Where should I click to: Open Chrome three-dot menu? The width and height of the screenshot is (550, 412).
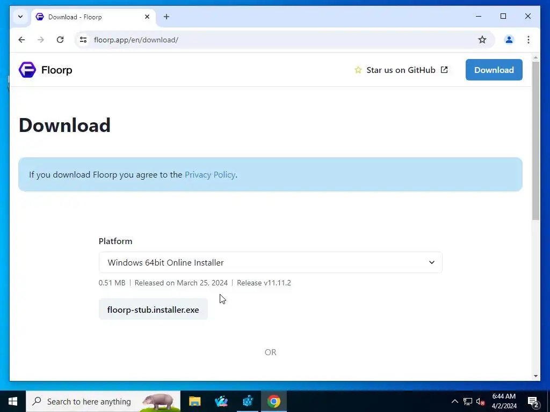pyautogui.click(x=529, y=40)
